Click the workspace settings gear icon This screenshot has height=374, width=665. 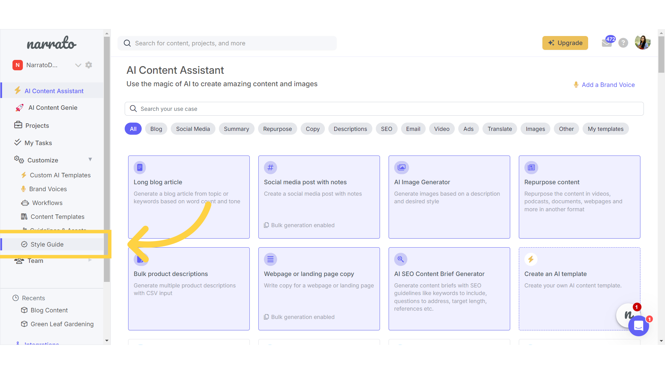pyautogui.click(x=89, y=65)
